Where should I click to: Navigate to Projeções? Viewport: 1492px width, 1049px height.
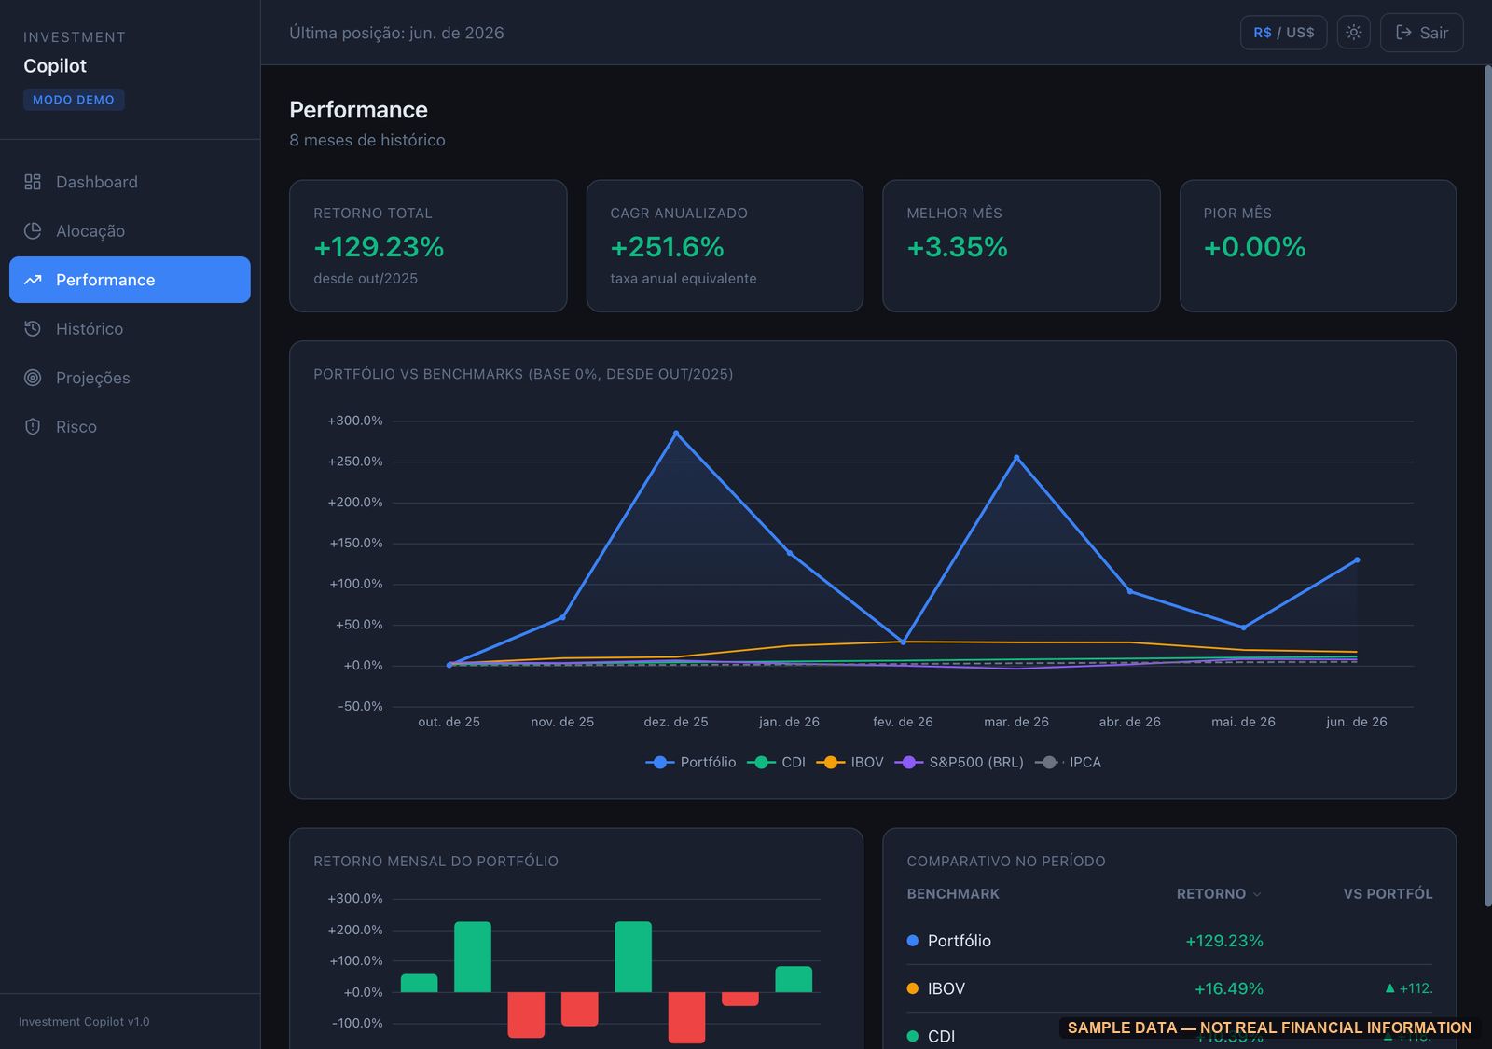coord(130,378)
